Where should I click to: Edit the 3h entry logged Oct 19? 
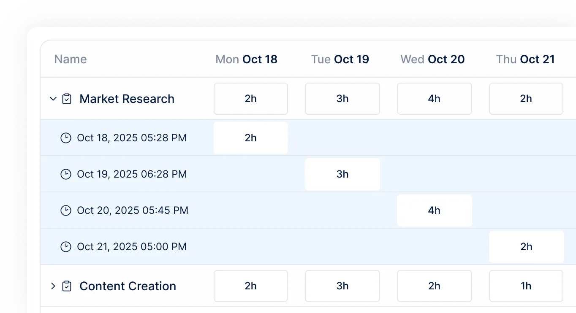(342, 174)
